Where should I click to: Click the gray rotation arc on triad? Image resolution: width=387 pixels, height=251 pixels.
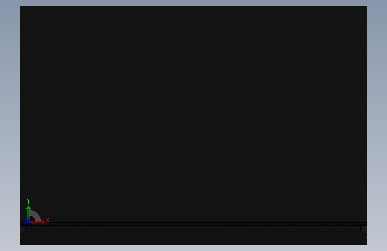36,215
